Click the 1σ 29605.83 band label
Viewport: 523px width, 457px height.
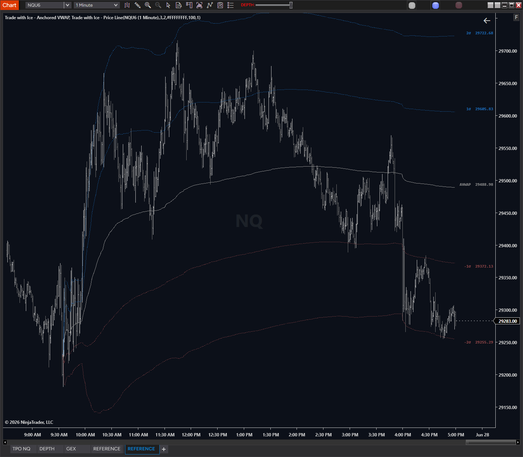pyautogui.click(x=479, y=109)
